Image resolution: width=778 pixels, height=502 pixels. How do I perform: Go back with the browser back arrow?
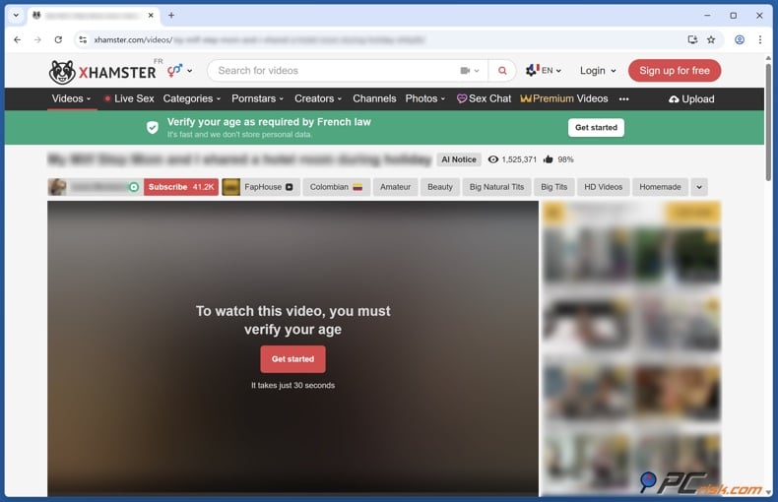pos(18,39)
